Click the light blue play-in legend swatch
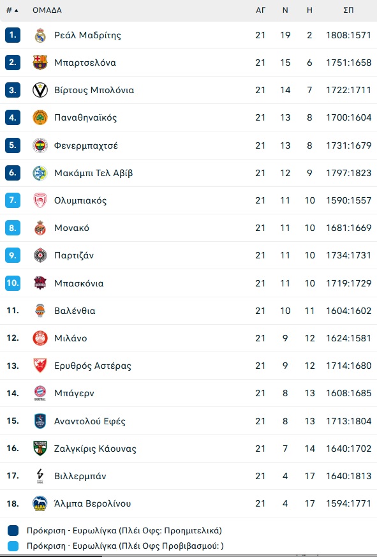The image size is (377, 557). tap(13, 546)
